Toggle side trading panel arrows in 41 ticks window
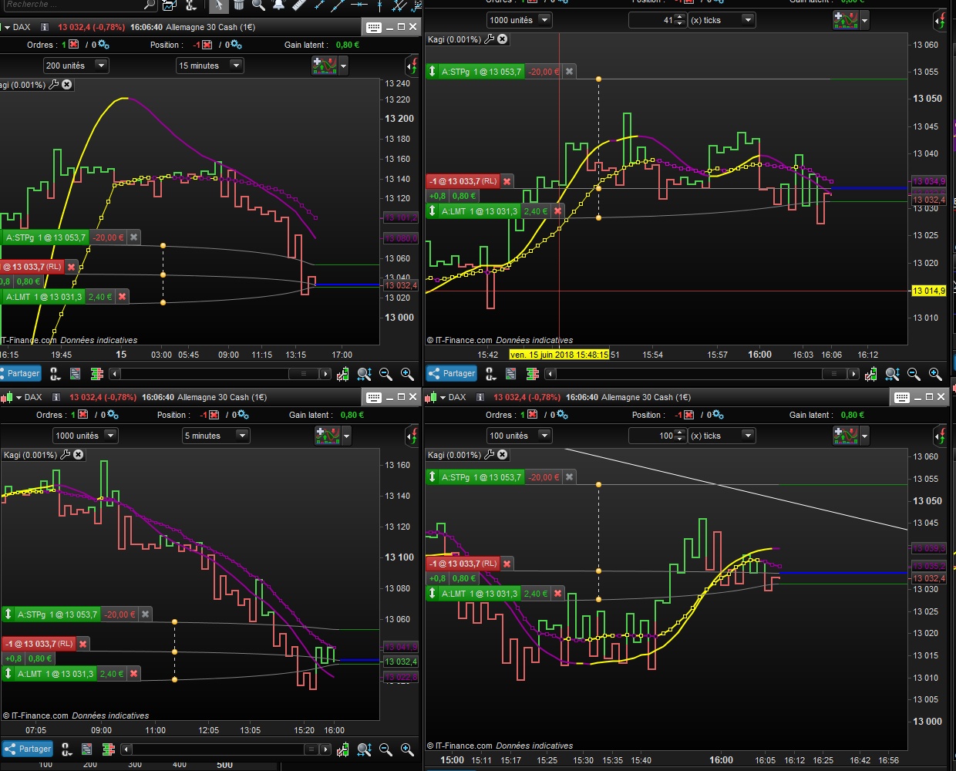956x771 pixels. (x=941, y=20)
